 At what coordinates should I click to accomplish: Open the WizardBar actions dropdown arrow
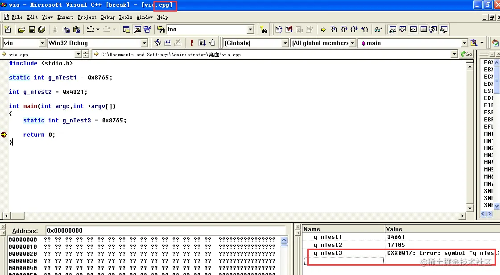[482, 43]
